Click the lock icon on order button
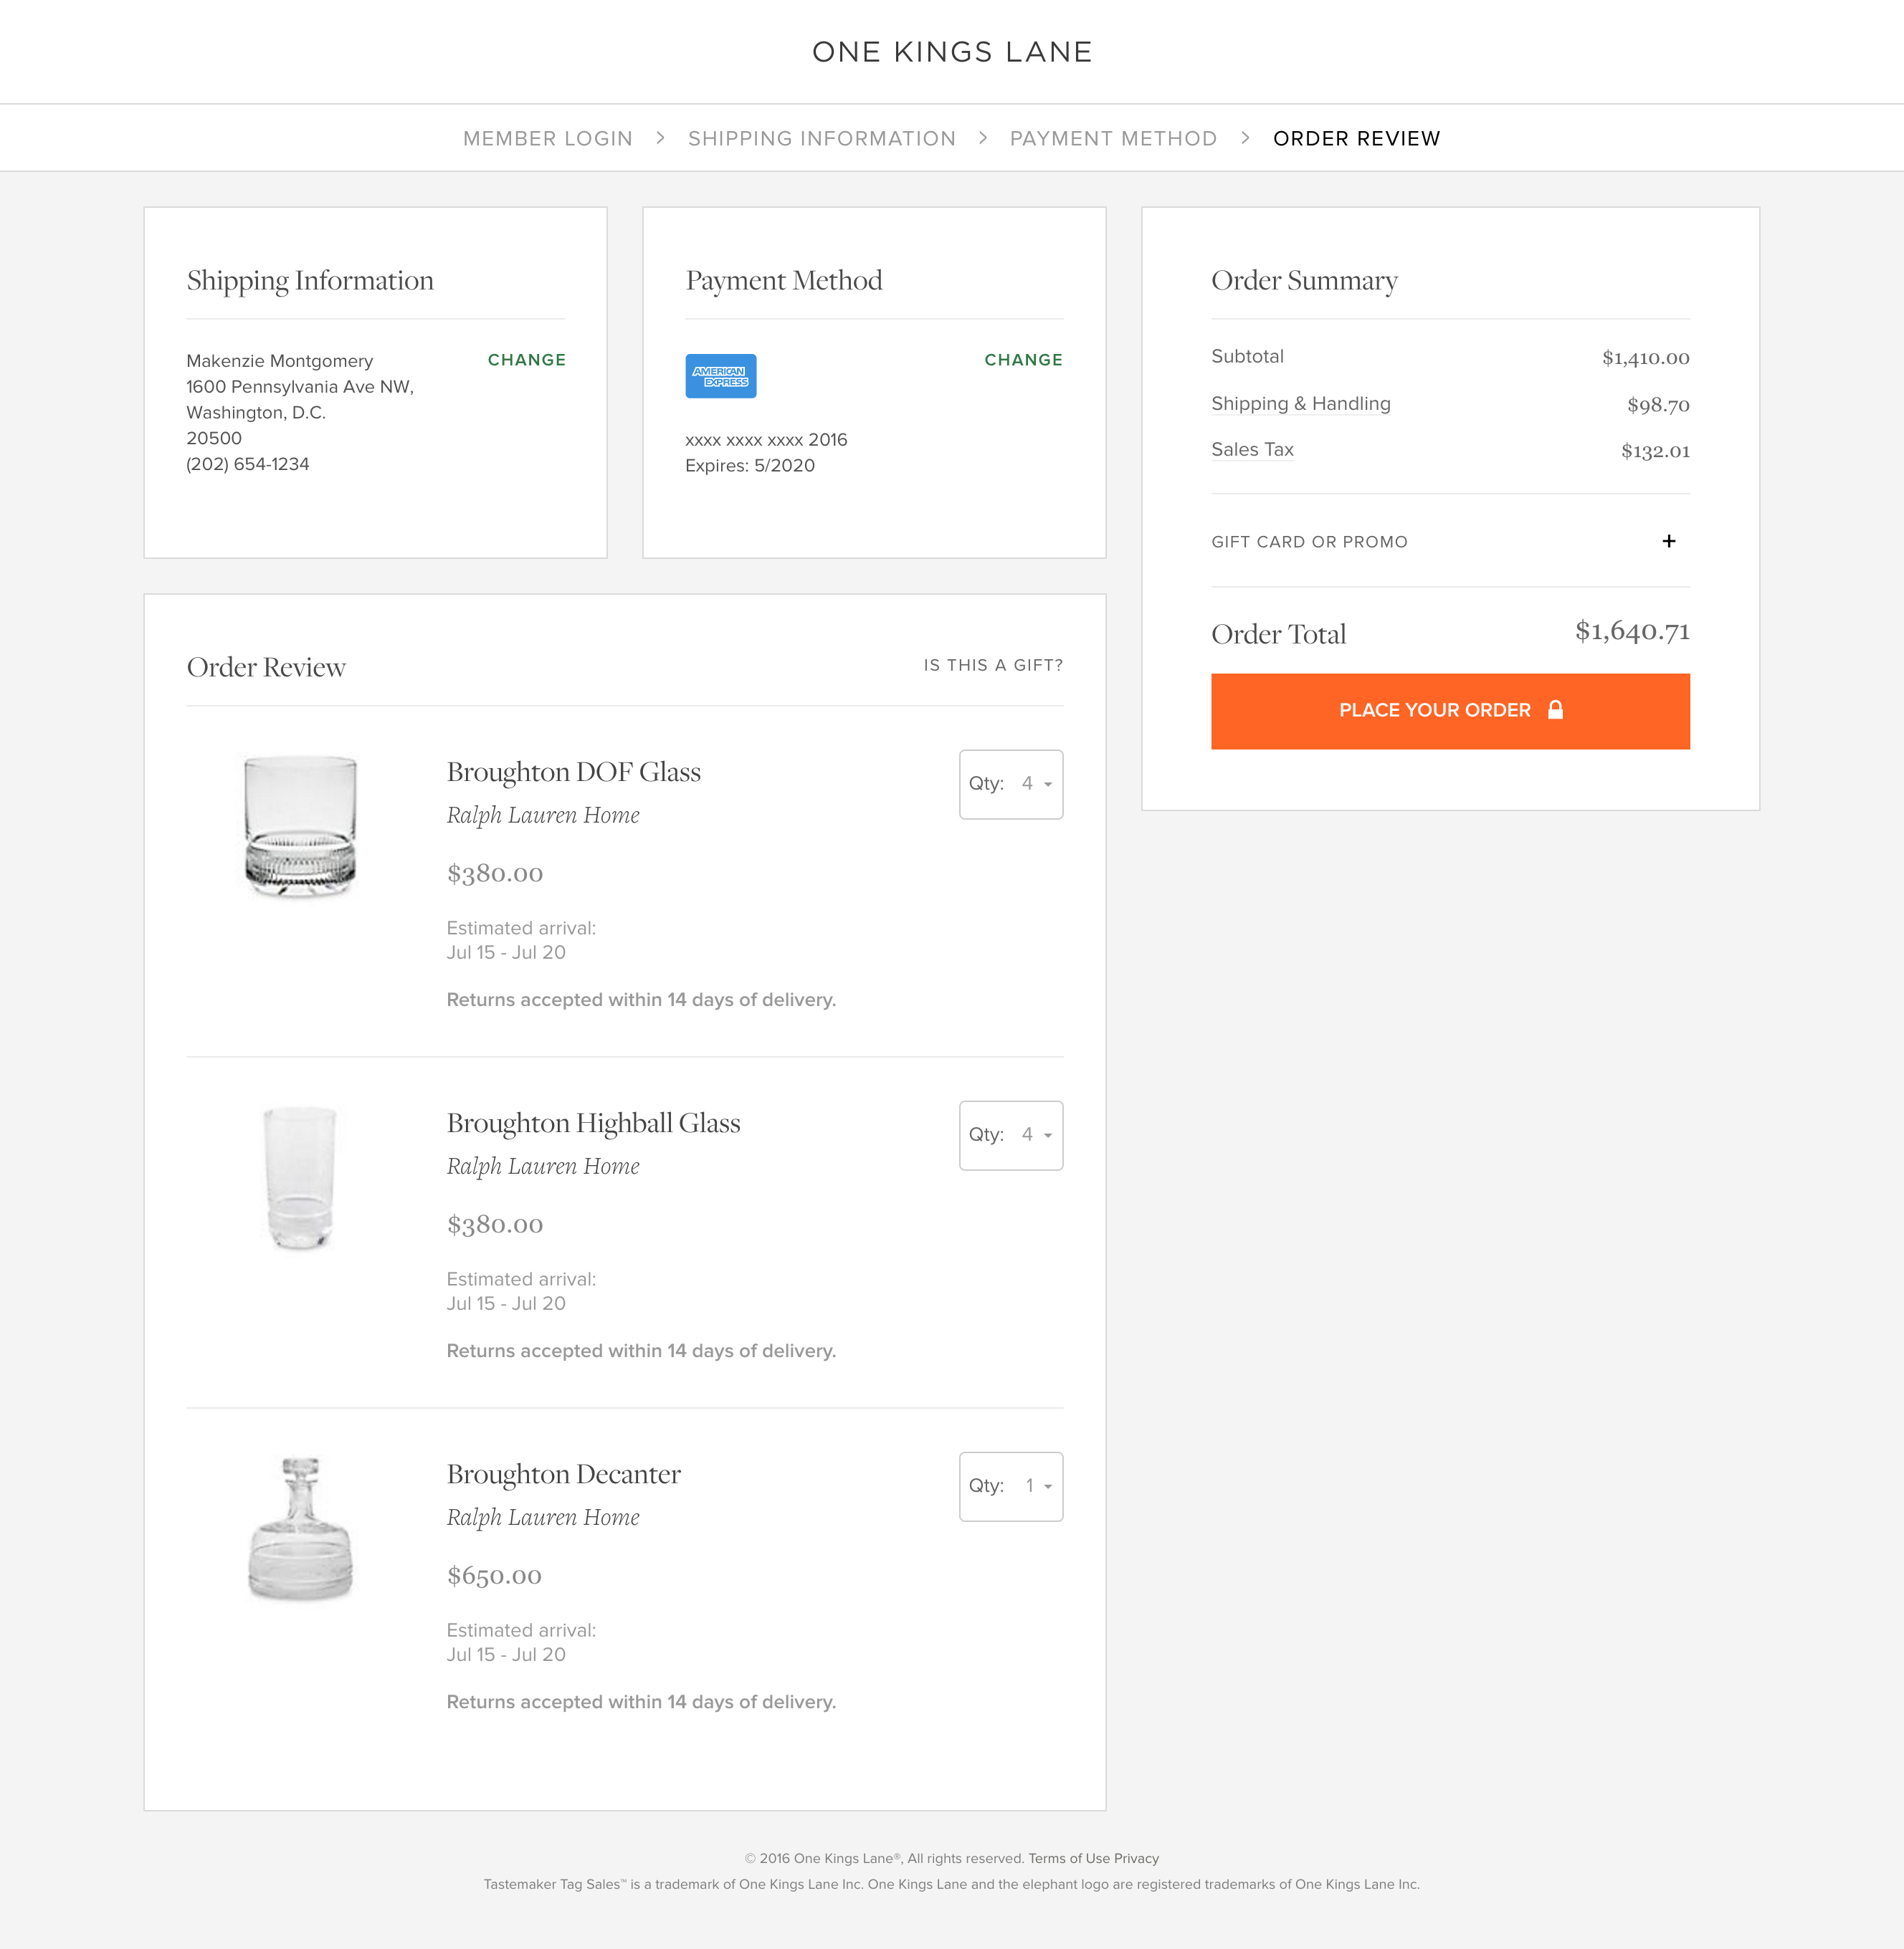This screenshot has width=1904, height=1949. (x=1555, y=709)
